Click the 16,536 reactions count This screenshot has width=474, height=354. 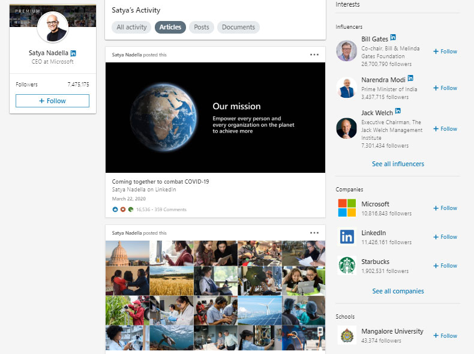coord(143,209)
